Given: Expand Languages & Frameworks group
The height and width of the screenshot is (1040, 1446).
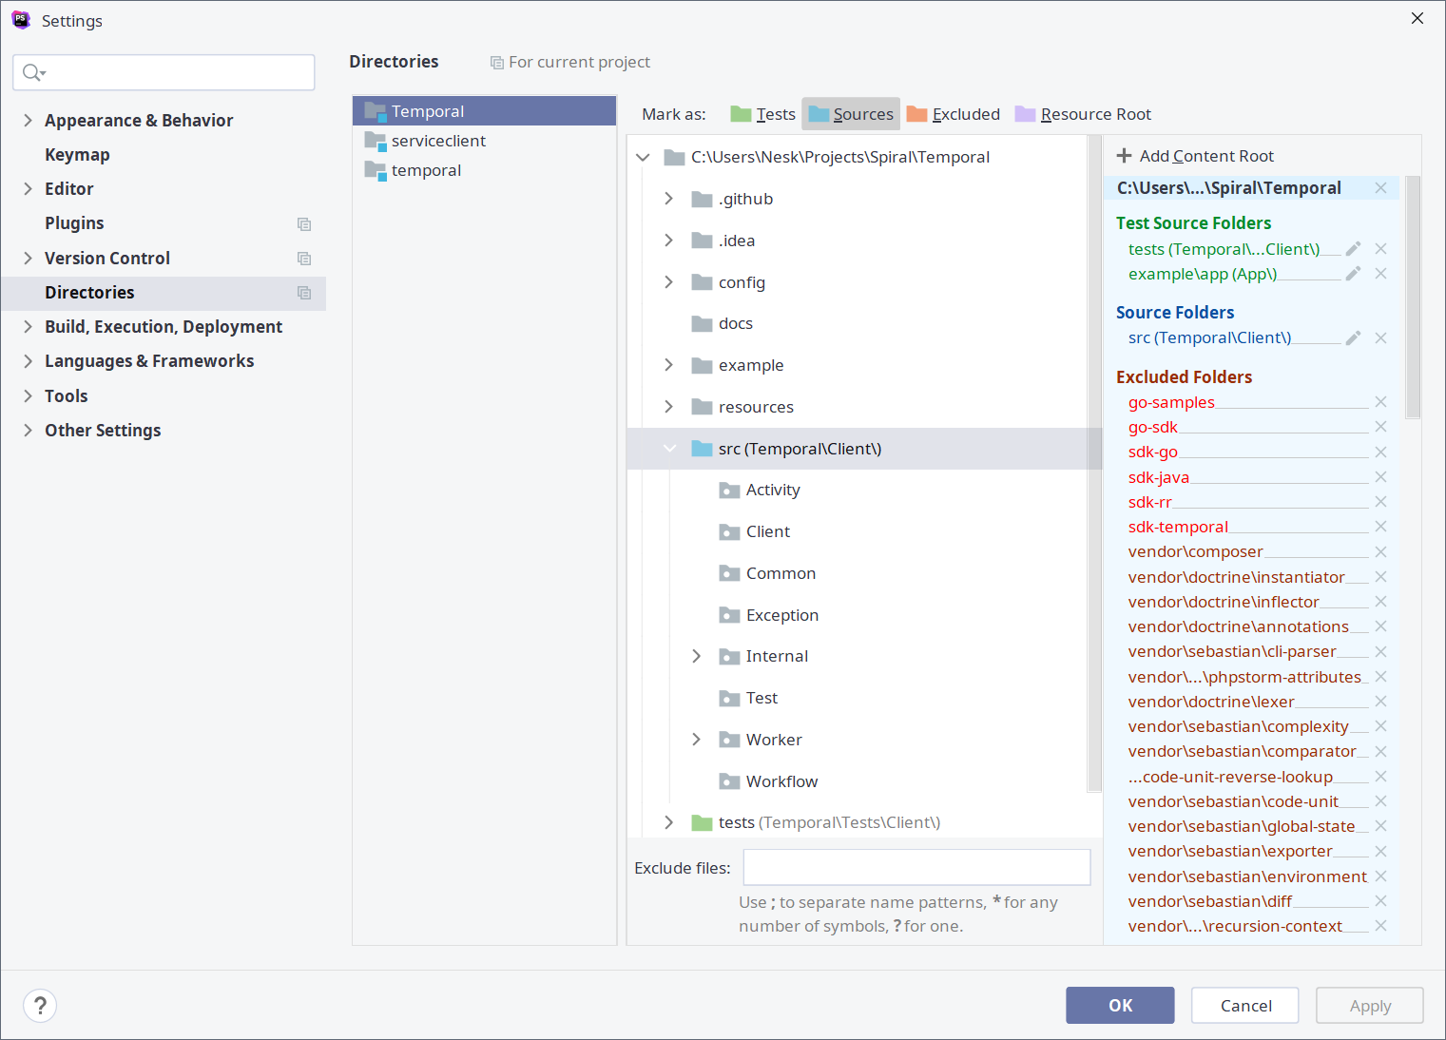Looking at the screenshot, I should (28, 361).
